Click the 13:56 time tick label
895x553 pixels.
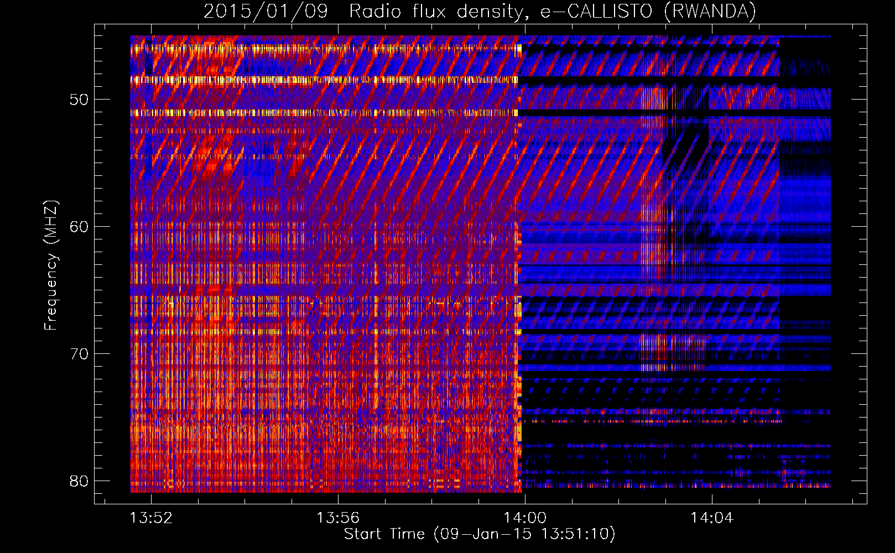pos(338,518)
